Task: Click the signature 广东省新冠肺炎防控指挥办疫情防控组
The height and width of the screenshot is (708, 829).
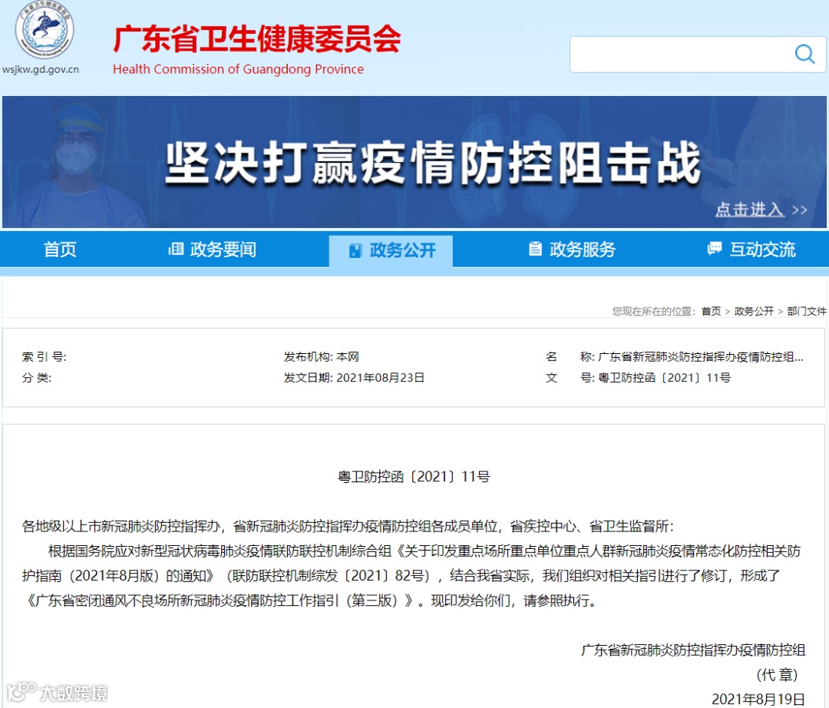Action: coord(693,650)
